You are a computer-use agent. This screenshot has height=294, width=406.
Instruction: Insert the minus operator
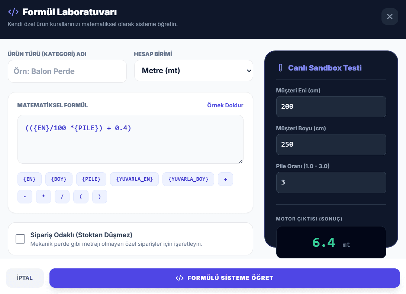pyautogui.click(x=25, y=196)
